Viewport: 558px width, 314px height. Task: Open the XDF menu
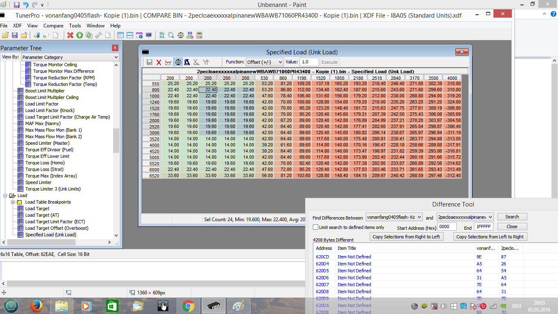click(17, 26)
